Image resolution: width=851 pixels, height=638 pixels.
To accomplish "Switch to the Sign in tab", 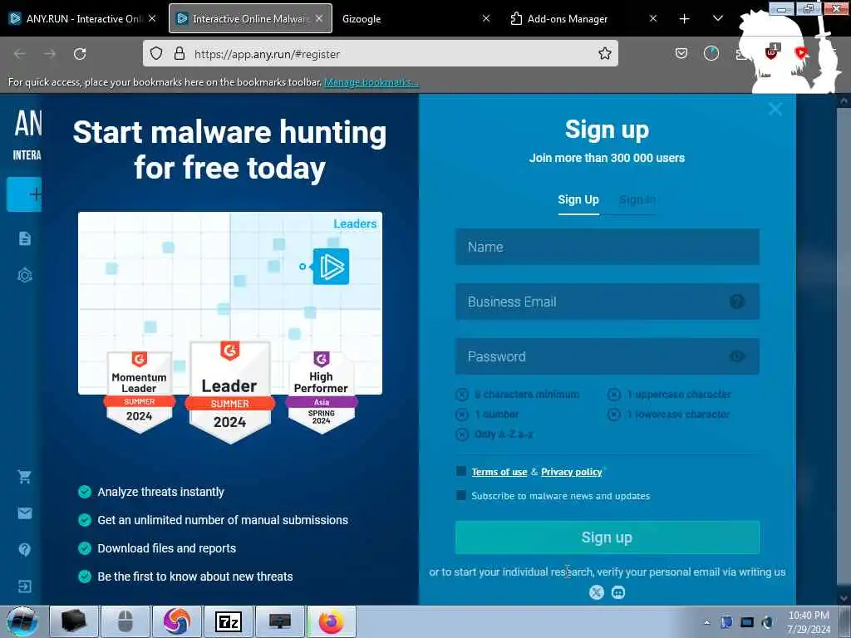I will (x=637, y=199).
